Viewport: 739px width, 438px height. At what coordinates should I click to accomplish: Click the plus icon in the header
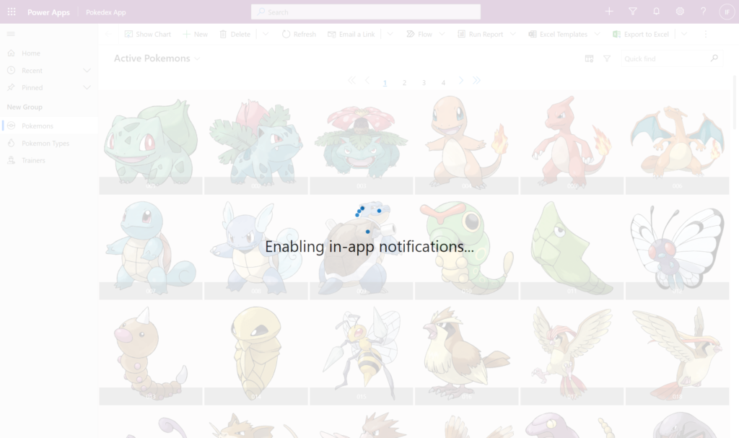(x=609, y=12)
